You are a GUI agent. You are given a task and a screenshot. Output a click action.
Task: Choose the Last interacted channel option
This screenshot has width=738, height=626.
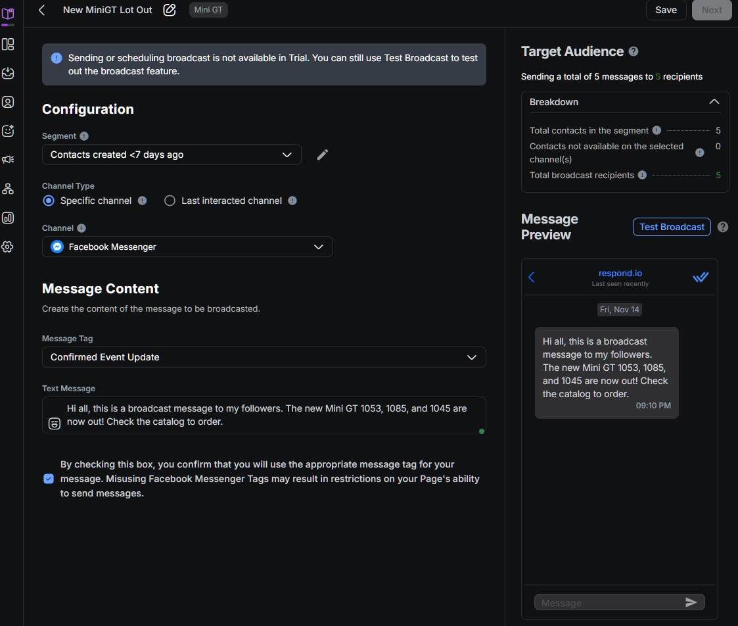click(x=169, y=201)
